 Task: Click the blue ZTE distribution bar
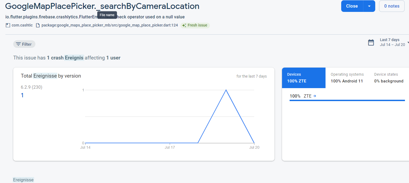tap(347, 101)
